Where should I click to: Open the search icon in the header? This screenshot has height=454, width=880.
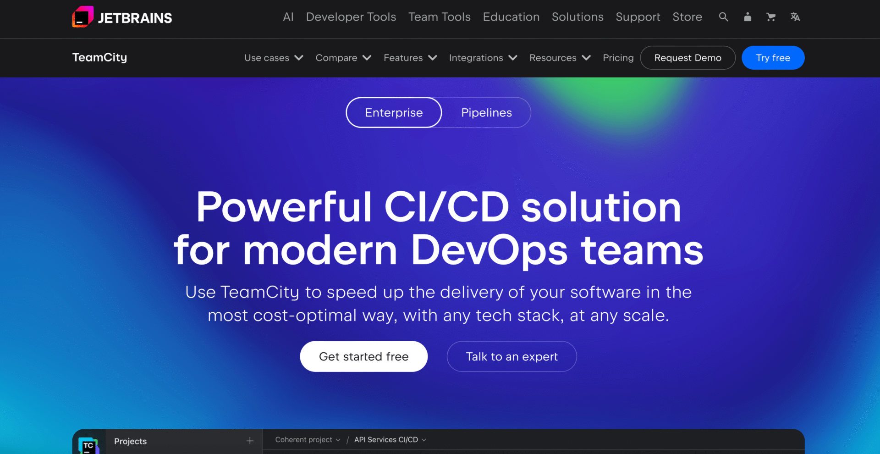(724, 17)
